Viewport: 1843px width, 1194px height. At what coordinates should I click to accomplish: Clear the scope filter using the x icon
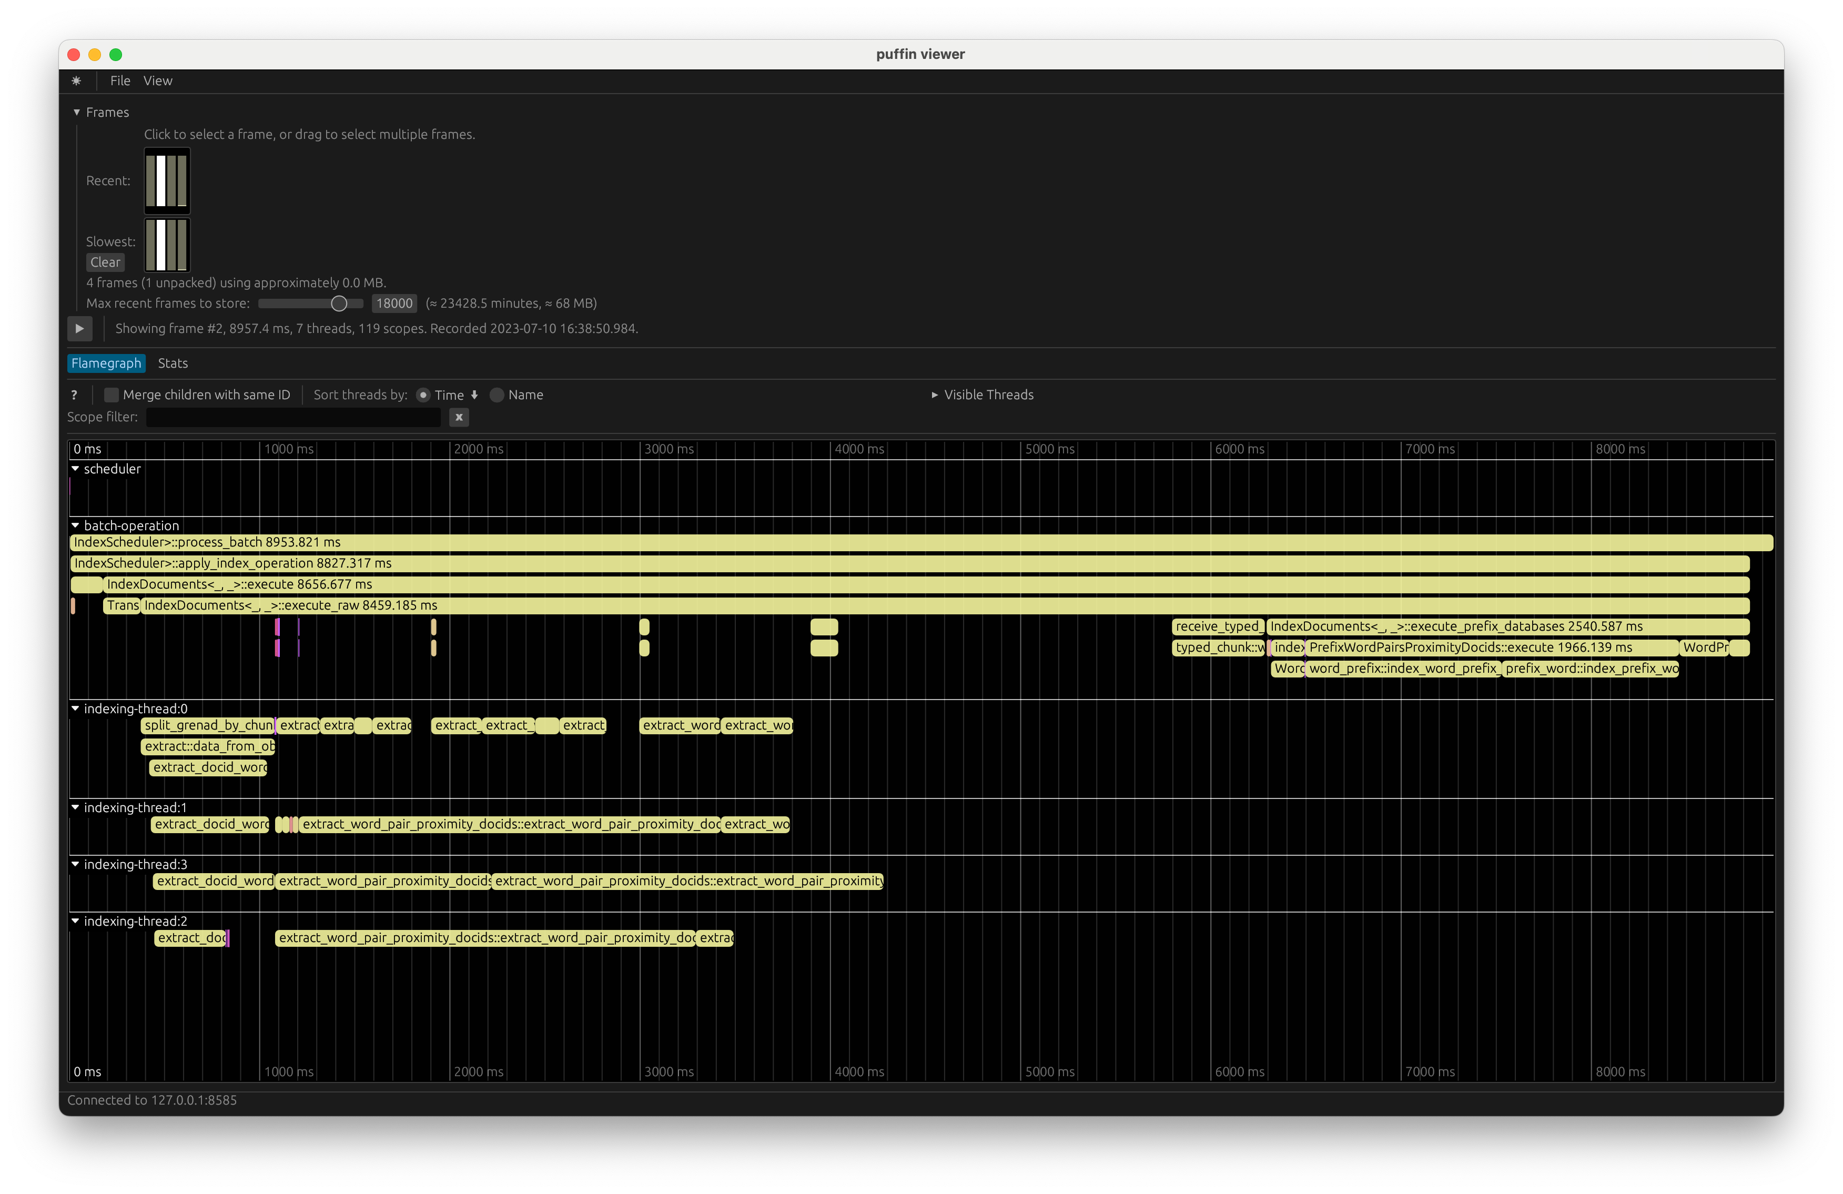[459, 417]
